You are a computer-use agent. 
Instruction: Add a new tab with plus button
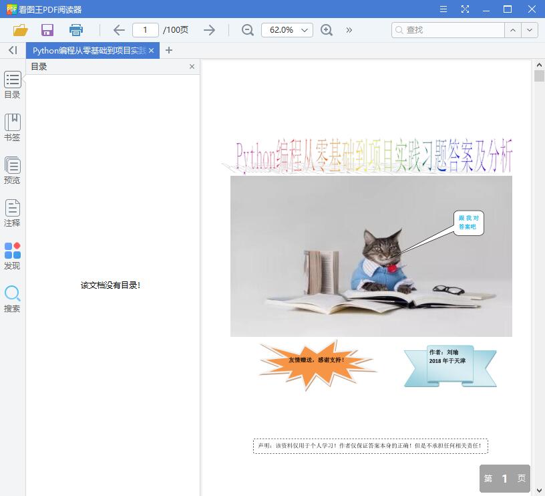click(169, 50)
